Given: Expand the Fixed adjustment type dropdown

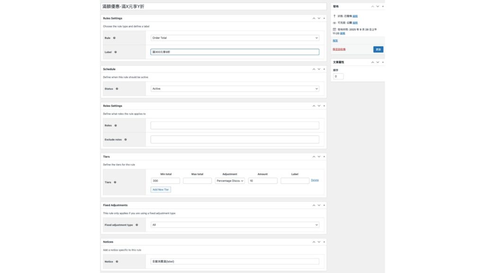Looking at the screenshot, I should coord(234,225).
